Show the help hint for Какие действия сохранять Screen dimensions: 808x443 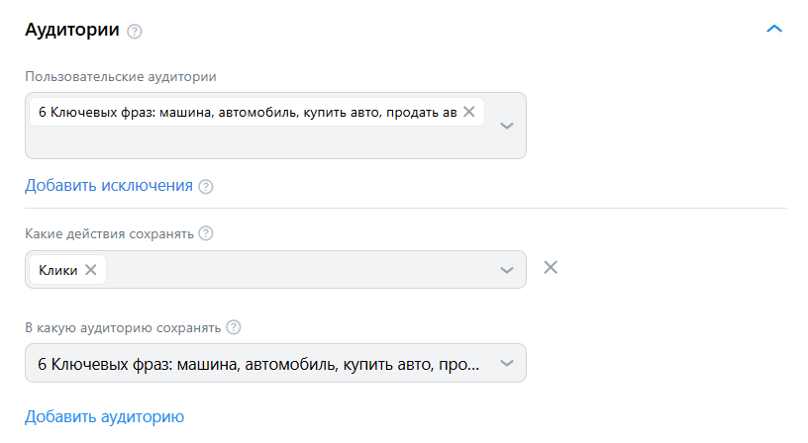206,234
